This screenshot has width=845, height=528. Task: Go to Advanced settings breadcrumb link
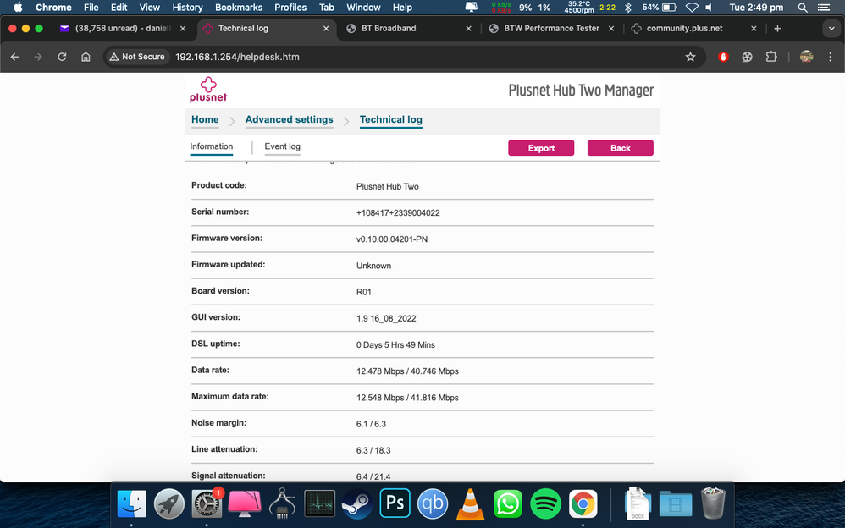(289, 119)
